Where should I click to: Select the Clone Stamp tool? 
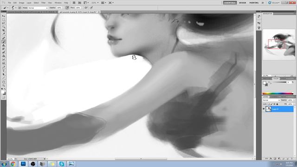(x=4, y=45)
